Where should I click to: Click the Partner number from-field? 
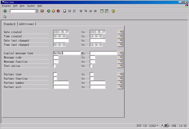[x=61, y=83]
